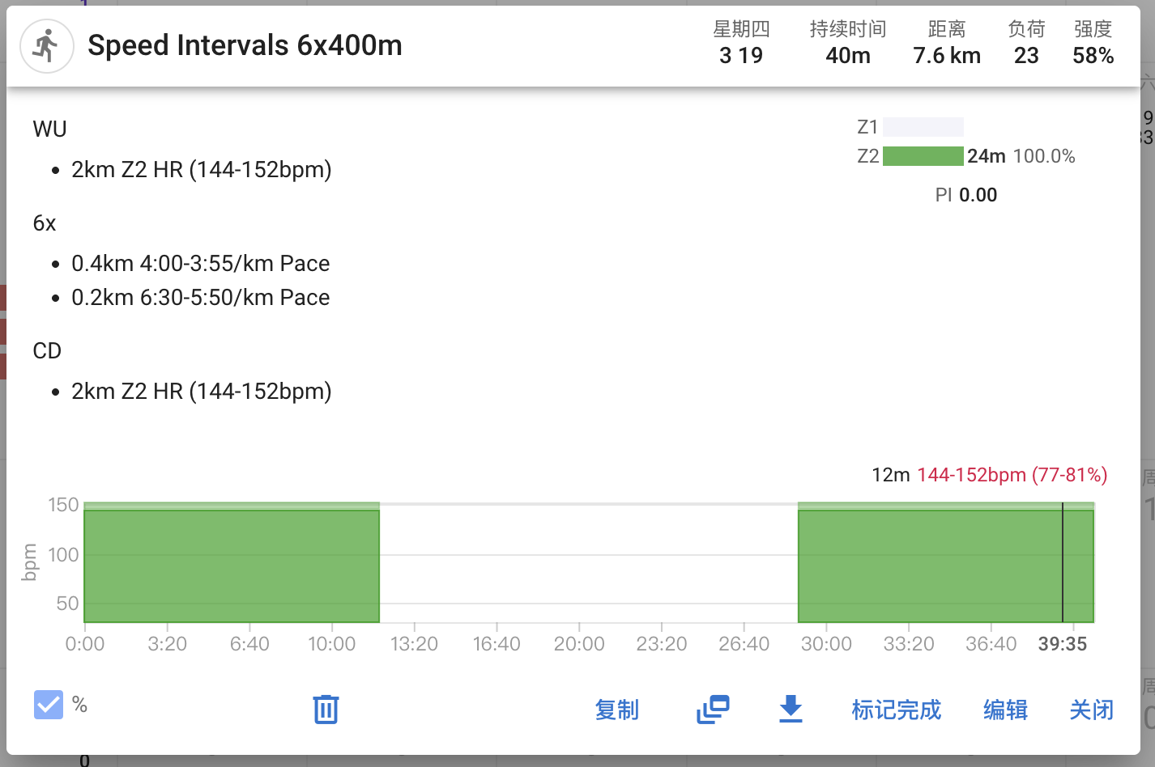Click the Z2 green zone bar

click(923, 156)
